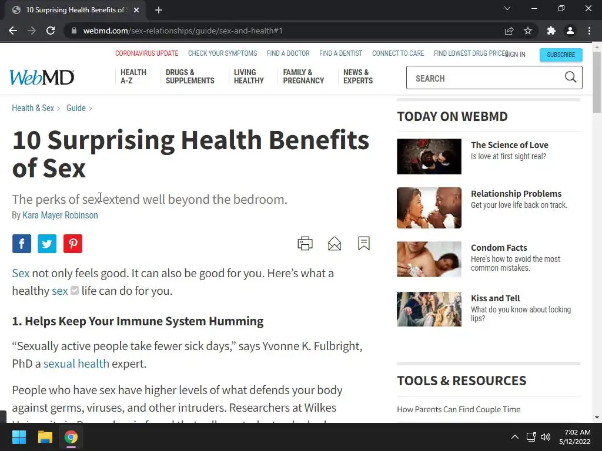Click the page's vertical scrollbar thumb
Viewport: 602px width, 451px height.
(597, 81)
